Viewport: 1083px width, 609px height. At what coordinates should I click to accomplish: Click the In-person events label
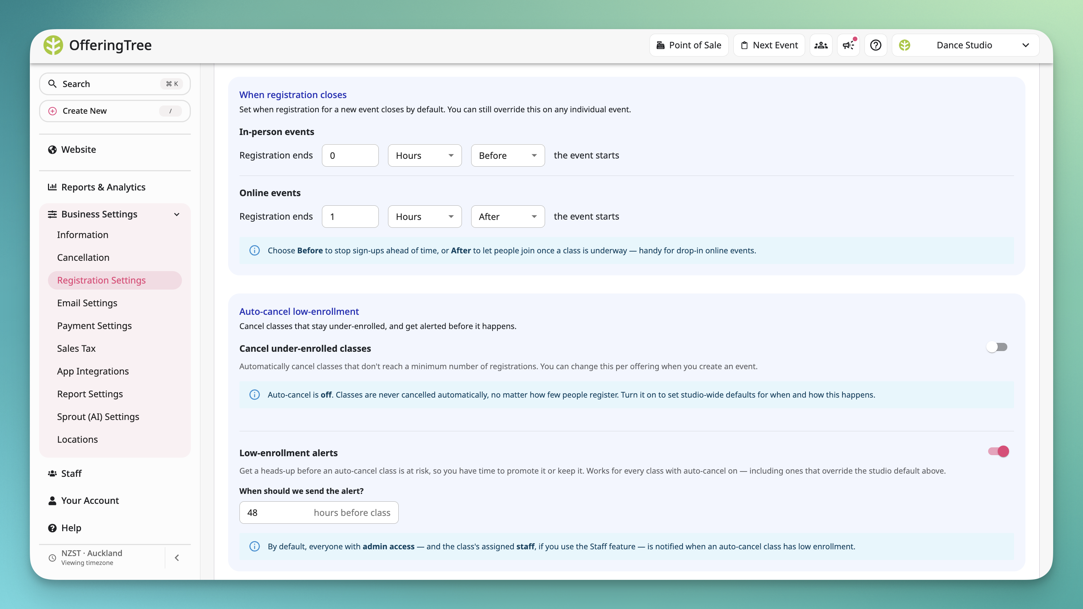(277, 131)
